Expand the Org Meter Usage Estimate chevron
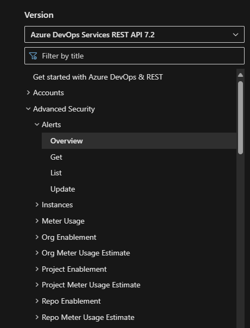This screenshot has height=328, width=250. (x=37, y=253)
